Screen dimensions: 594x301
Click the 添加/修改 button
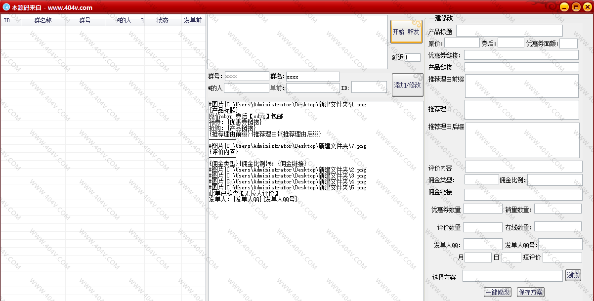click(x=407, y=85)
